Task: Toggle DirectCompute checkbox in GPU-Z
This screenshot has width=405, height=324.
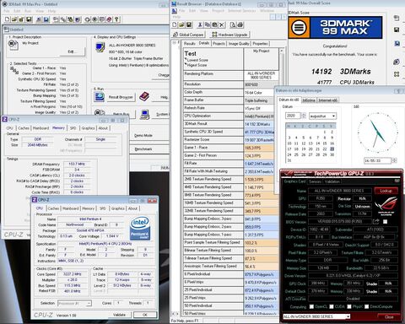Action: tap(367, 306)
